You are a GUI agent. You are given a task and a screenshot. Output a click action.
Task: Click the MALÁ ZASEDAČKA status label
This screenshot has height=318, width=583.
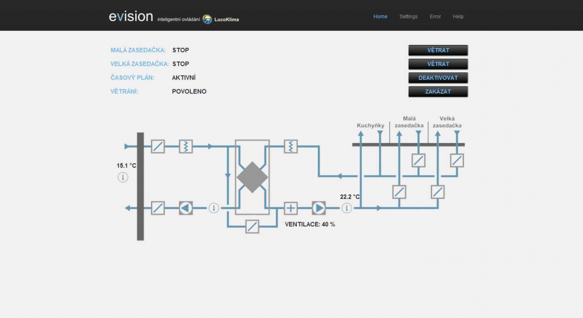[x=138, y=50]
